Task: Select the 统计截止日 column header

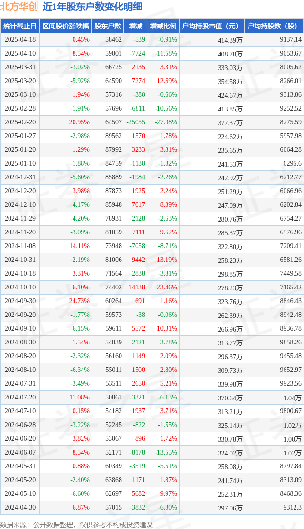Action: point(19,26)
